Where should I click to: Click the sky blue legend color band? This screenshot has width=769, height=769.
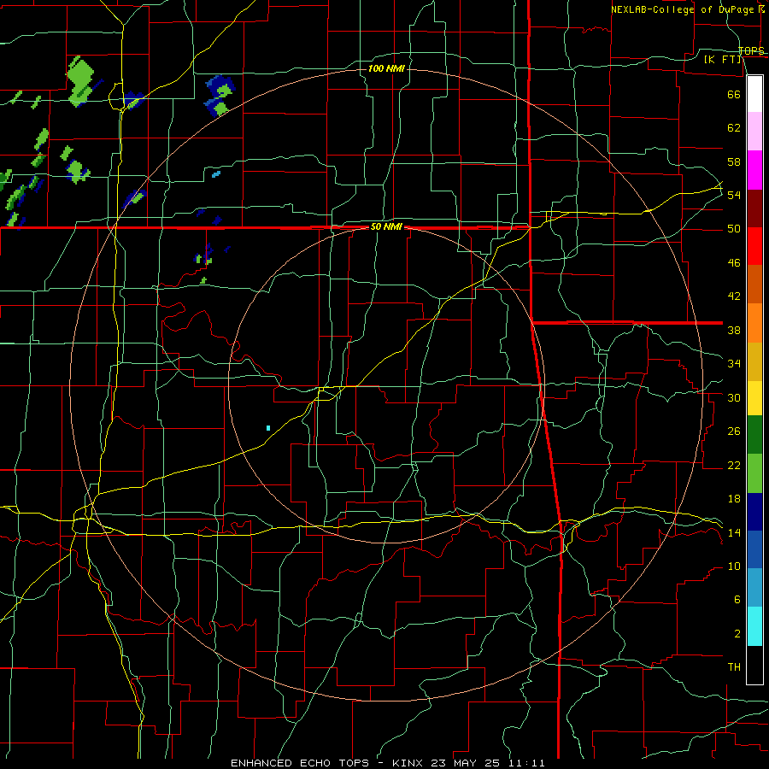[754, 588]
